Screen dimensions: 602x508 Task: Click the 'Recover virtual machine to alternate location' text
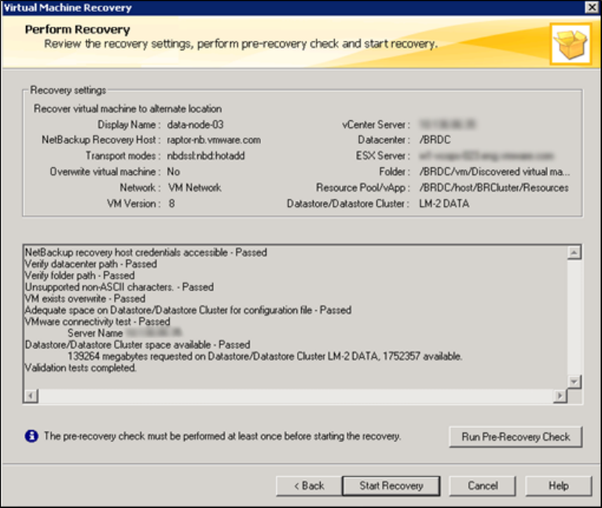point(128,108)
